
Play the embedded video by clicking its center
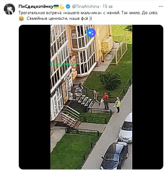91,97
